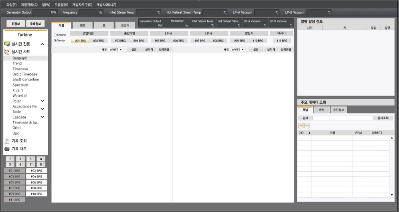Toggle #03 BRG in the sensor row

120,41
